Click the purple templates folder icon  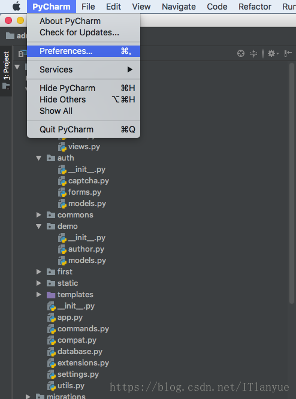click(51, 295)
